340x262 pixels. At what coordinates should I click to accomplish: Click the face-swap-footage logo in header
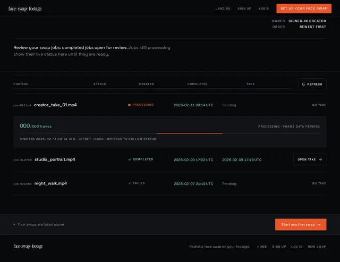tap(25, 9)
